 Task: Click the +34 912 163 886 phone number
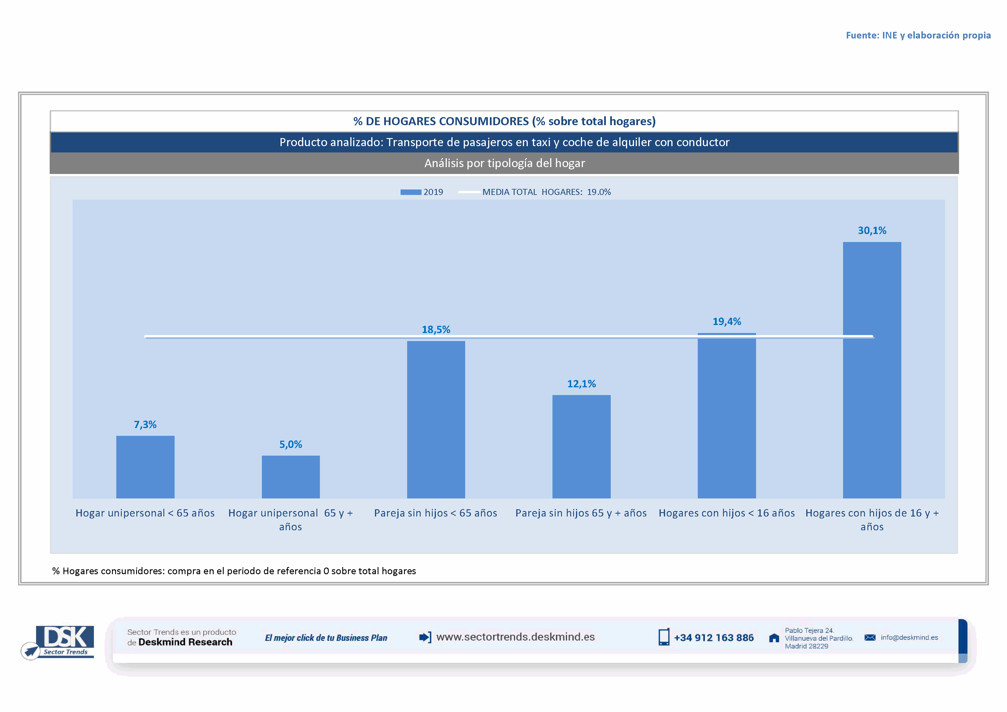[x=714, y=637]
